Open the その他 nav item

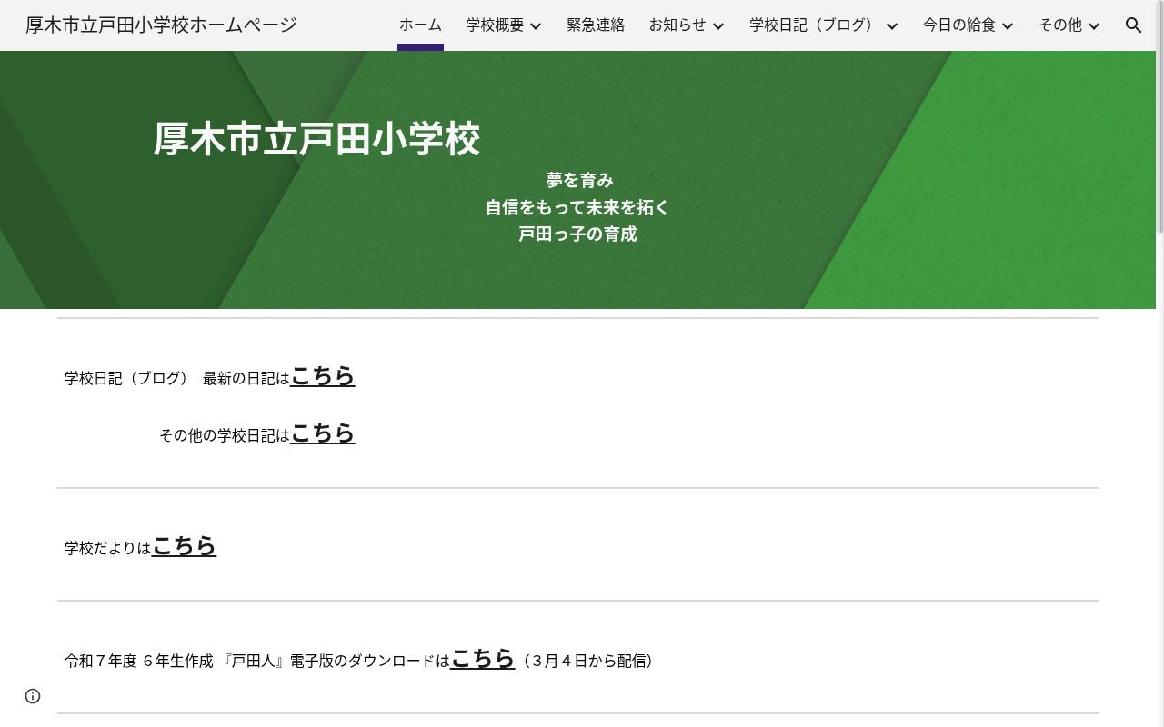tap(1060, 25)
